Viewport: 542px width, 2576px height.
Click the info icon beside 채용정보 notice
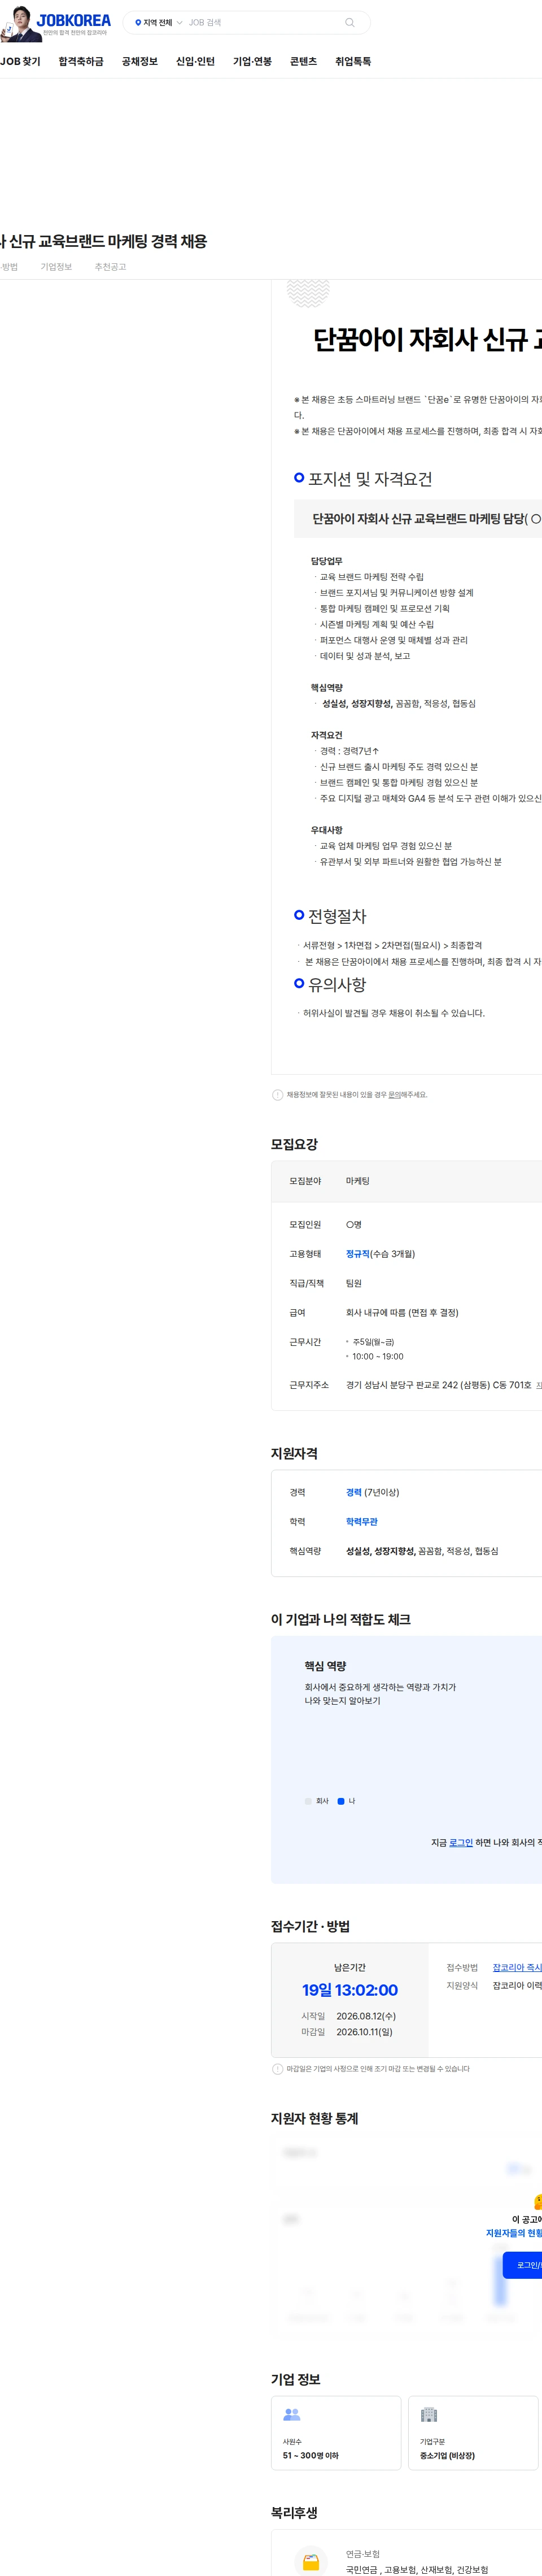tap(278, 1095)
